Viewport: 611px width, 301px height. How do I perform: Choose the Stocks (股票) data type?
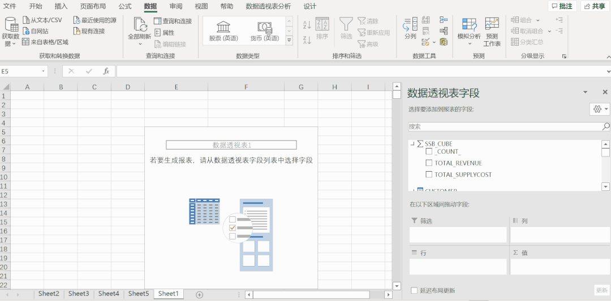(x=223, y=31)
